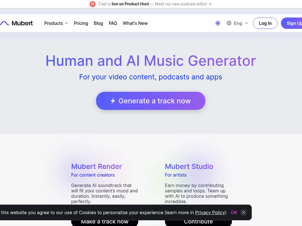Image resolution: width=302 pixels, height=226 pixels.
Task: Toggle the light/dark theme star icon
Action: pyautogui.click(x=218, y=23)
